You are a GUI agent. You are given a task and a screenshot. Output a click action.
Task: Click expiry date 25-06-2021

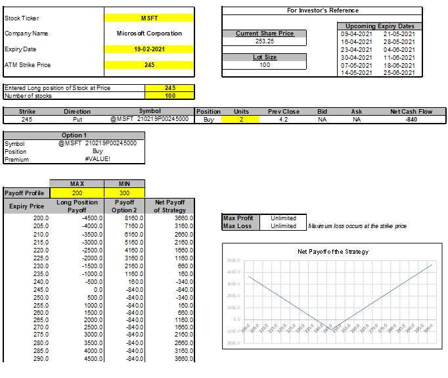[x=399, y=72]
